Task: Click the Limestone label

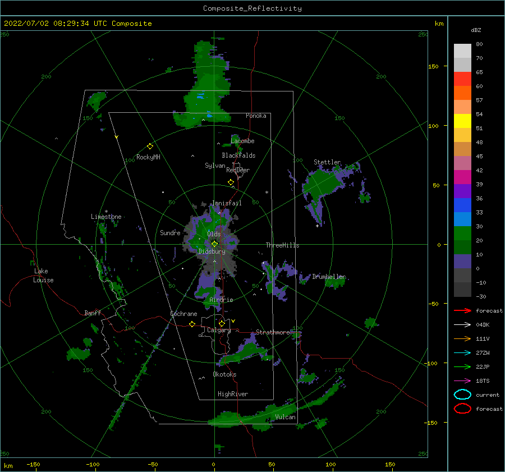Action: (106, 217)
